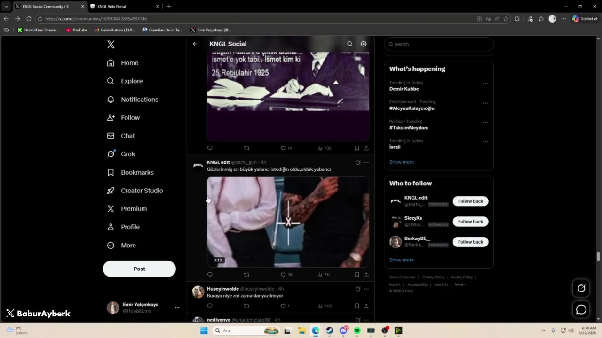The height and width of the screenshot is (338, 602).
Task: Like the post with 36 likes
Action: [x=286, y=275]
